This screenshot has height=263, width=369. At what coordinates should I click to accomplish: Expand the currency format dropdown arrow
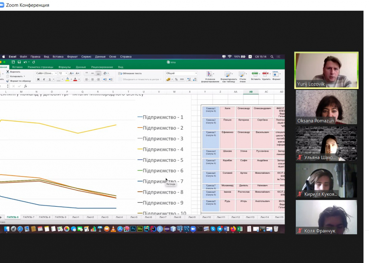(x=172, y=80)
